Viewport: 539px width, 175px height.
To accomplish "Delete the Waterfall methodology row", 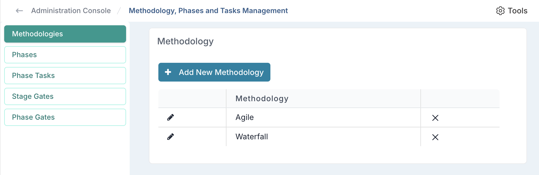I will (435, 137).
